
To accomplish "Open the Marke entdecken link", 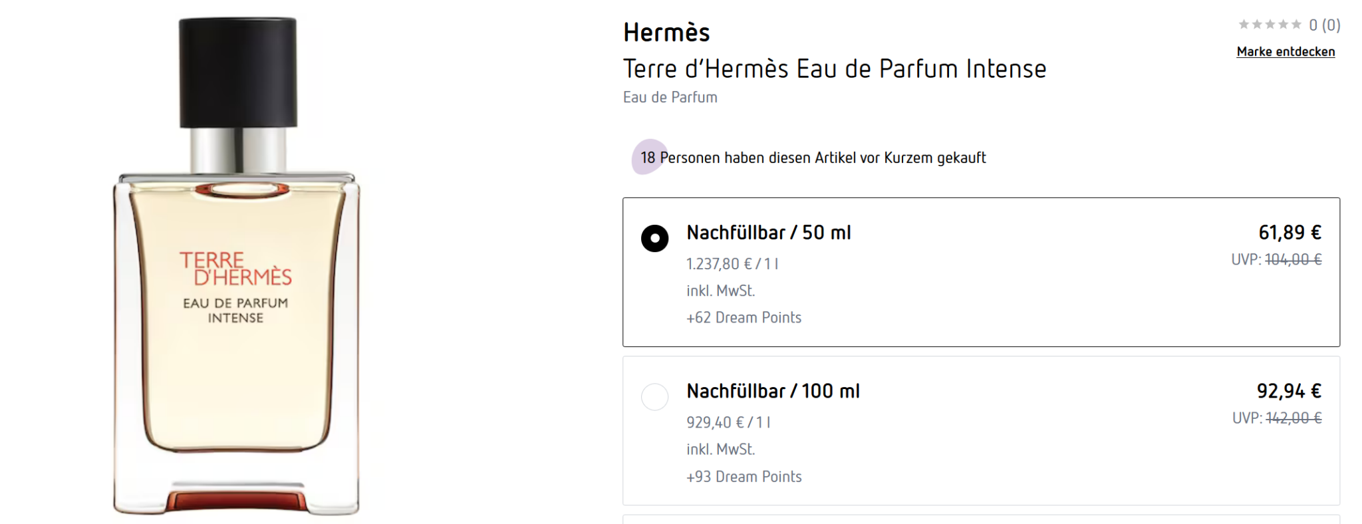I will click(1286, 52).
